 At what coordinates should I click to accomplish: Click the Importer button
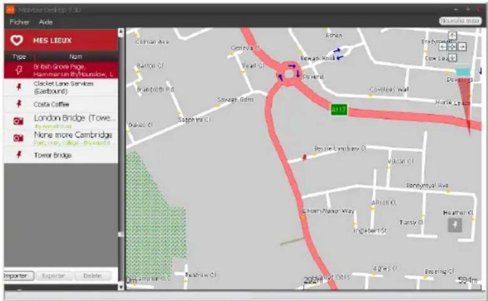pyautogui.click(x=17, y=275)
